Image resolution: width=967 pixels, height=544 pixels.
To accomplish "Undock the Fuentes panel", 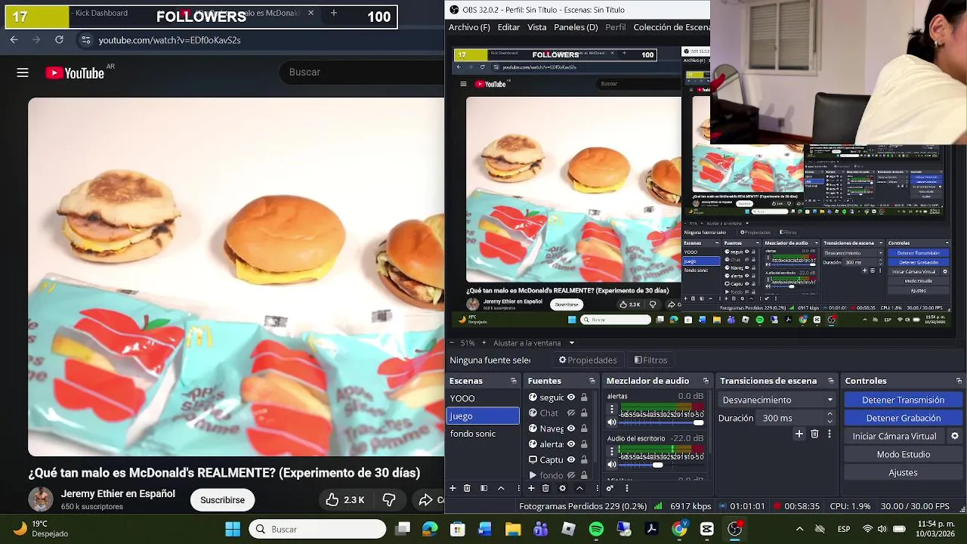I will click(592, 381).
